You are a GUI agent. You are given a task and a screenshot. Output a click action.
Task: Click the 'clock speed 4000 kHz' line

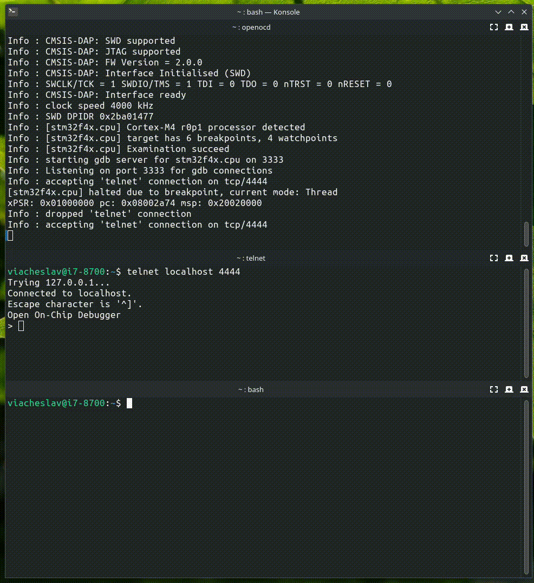[x=81, y=105]
